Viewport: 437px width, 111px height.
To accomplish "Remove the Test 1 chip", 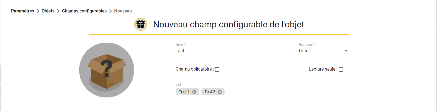I will (x=194, y=92).
